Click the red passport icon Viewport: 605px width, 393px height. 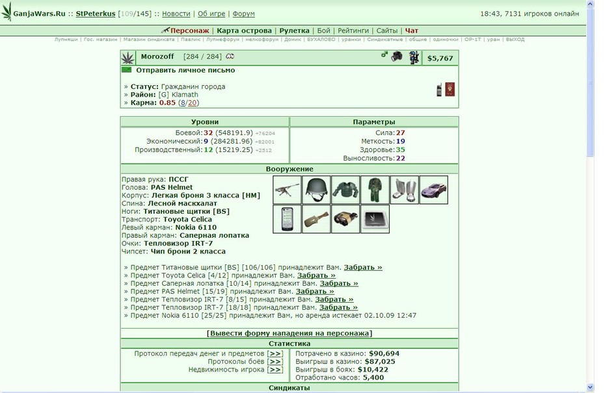pyautogui.click(x=450, y=90)
